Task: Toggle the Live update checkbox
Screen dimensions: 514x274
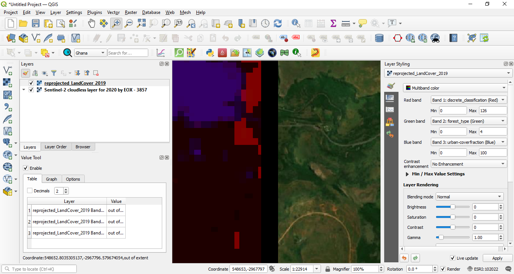Action: click(453, 258)
